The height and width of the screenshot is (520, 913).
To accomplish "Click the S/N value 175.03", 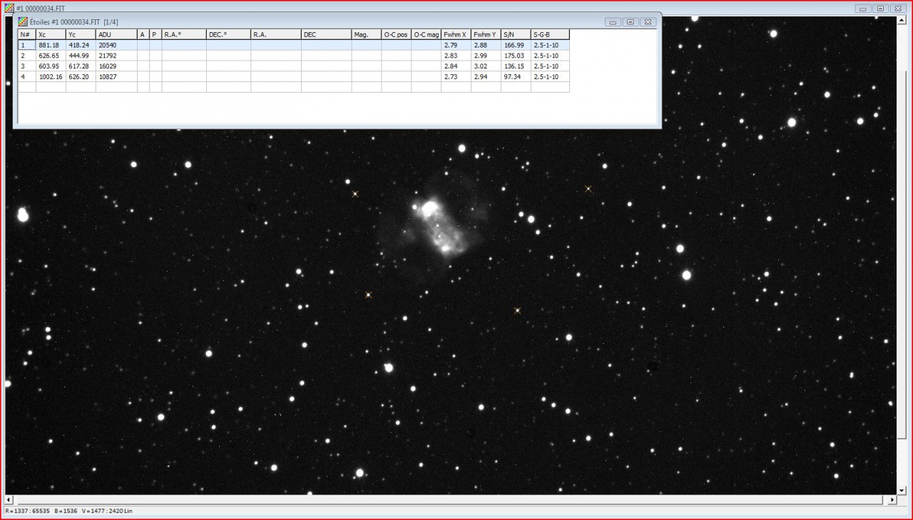I will click(514, 56).
